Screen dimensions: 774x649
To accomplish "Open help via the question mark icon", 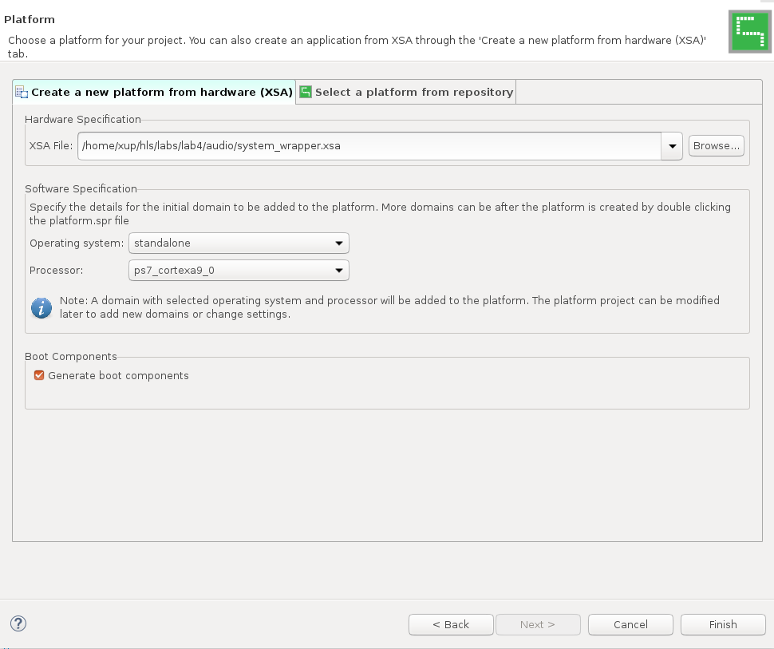I will point(18,623).
